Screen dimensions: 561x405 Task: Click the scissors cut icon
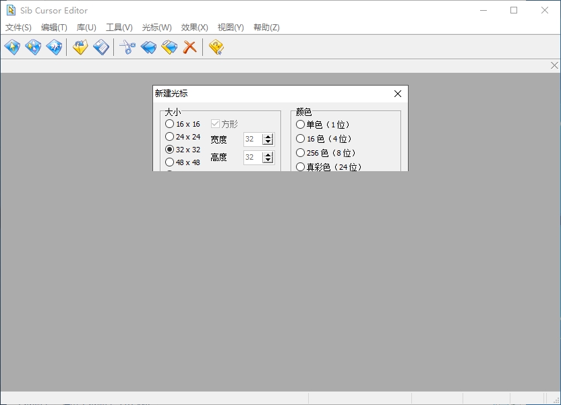(x=127, y=47)
